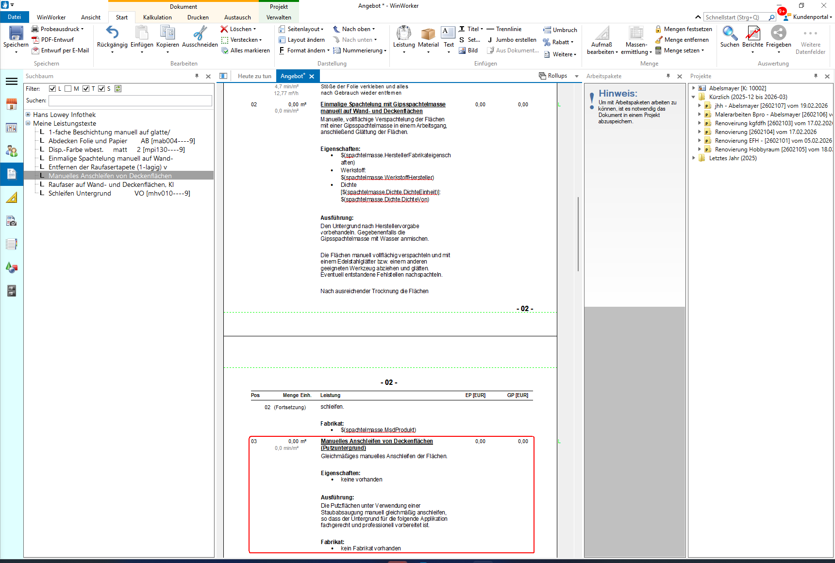This screenshot has height=563, width=835.
Task: Click into the Suchen search field
Action: pyautogui.click(x=130, y=100)
